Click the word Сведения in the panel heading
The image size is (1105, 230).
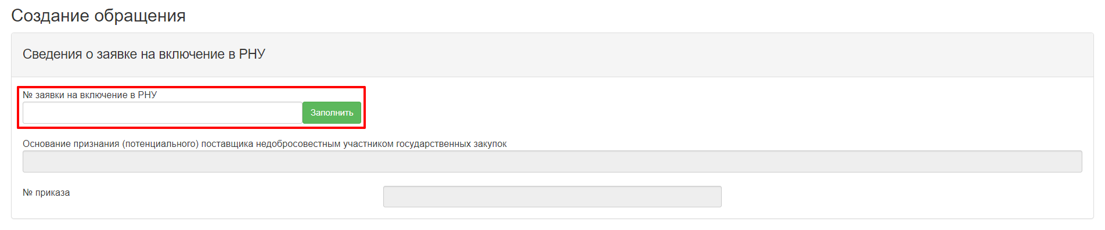coord(52,54)
